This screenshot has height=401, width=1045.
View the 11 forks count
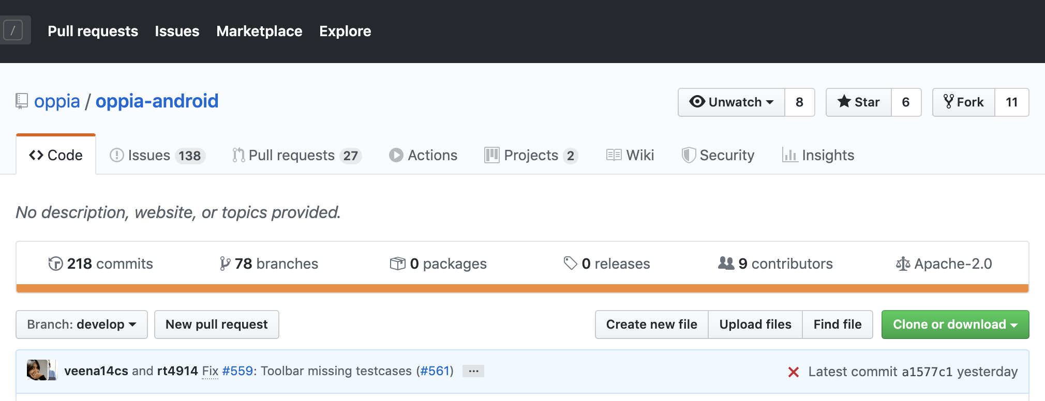click(x=1012, y=102)
